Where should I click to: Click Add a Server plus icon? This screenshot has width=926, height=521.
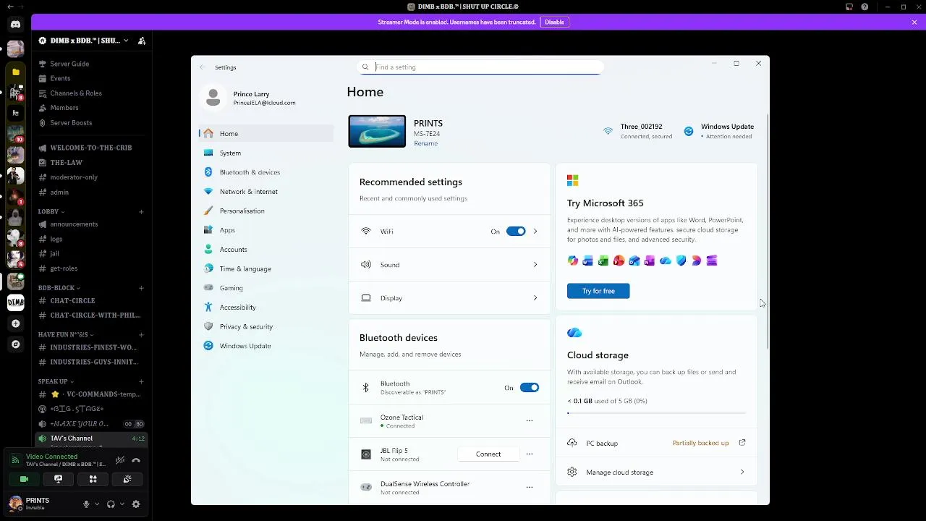[x=15, y=323]
